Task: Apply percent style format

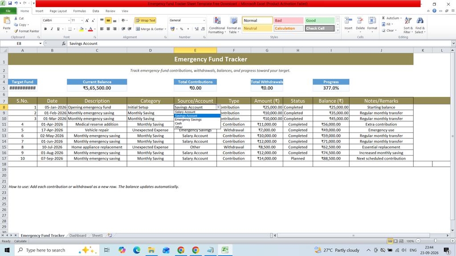Action: (182, 29)
